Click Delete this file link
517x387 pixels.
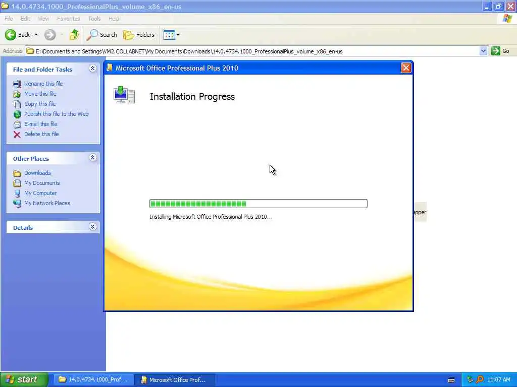tap(41, 134)
